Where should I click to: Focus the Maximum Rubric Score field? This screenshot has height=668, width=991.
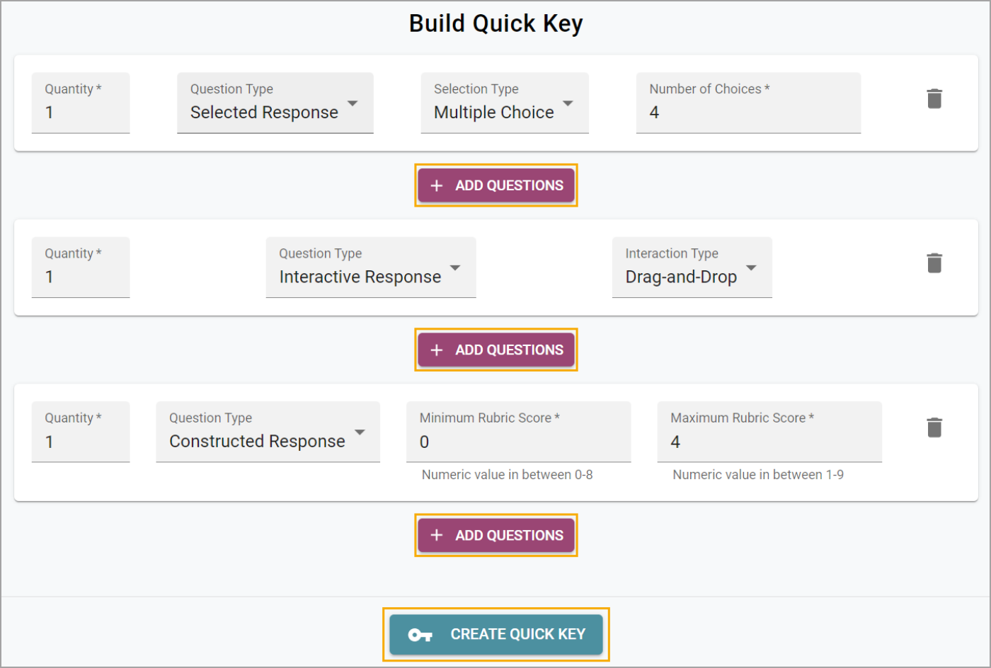point(769,432)
